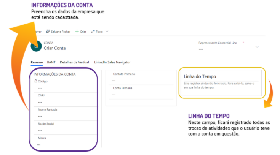Select the Conta Primária lookup field
Viewport: 280px width, 155px height.
point(141,95)
